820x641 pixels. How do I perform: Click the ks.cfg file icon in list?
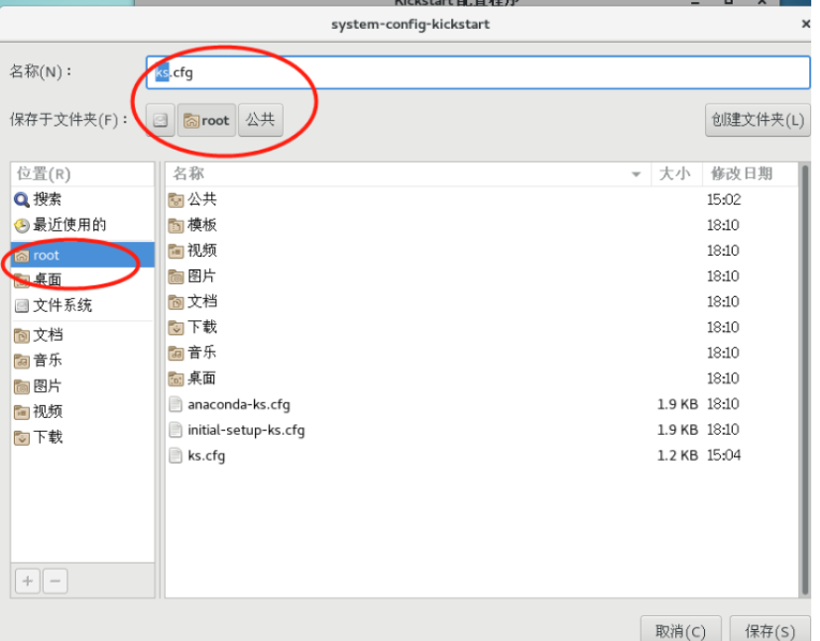tap(176, 456)
